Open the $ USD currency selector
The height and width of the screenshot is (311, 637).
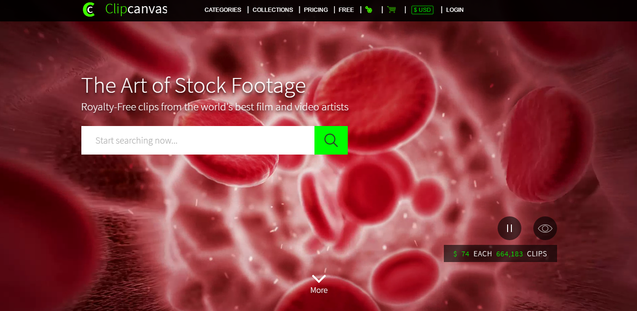pos(422,10)
